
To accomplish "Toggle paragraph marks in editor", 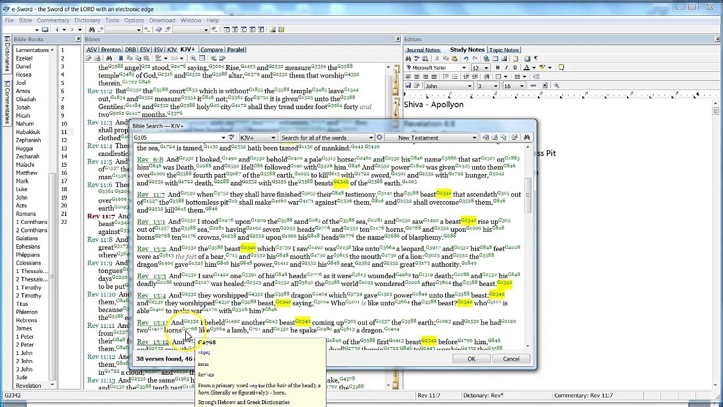I will 536,59.
